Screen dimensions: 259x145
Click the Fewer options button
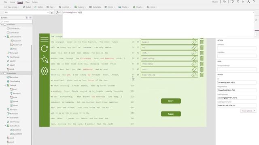click(x=248, y=111)
